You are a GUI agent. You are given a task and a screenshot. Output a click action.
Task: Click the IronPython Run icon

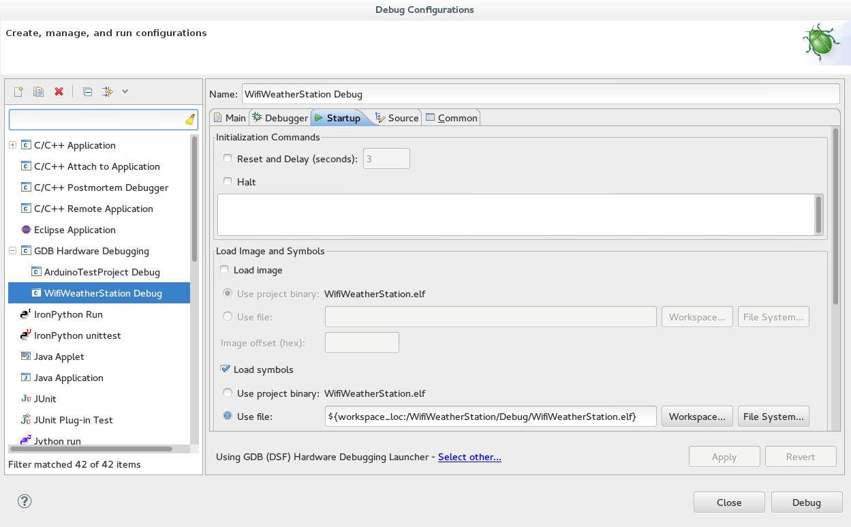coord(26,314)
